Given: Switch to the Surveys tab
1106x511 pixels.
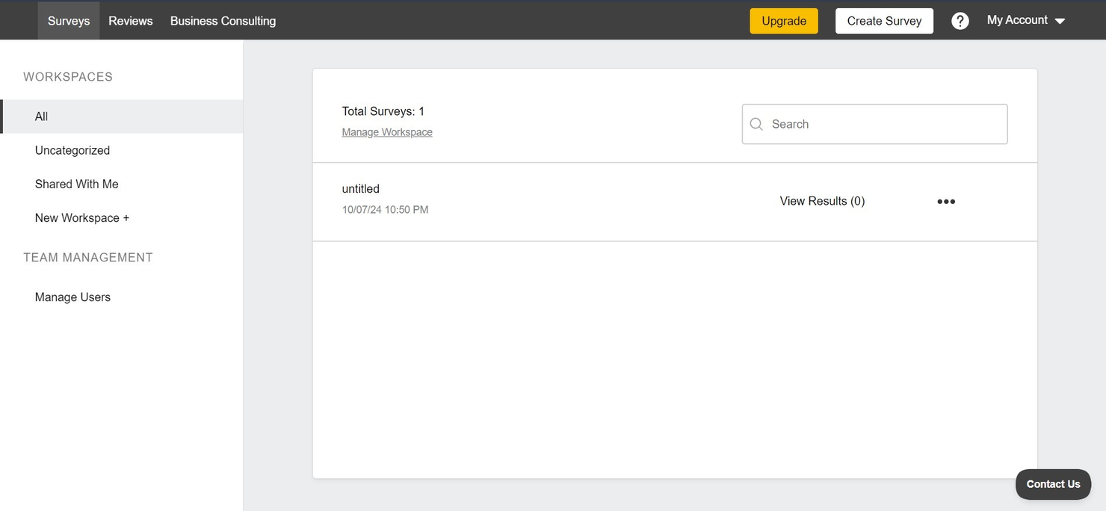Looking at the screenshot, I should (69, 21).
